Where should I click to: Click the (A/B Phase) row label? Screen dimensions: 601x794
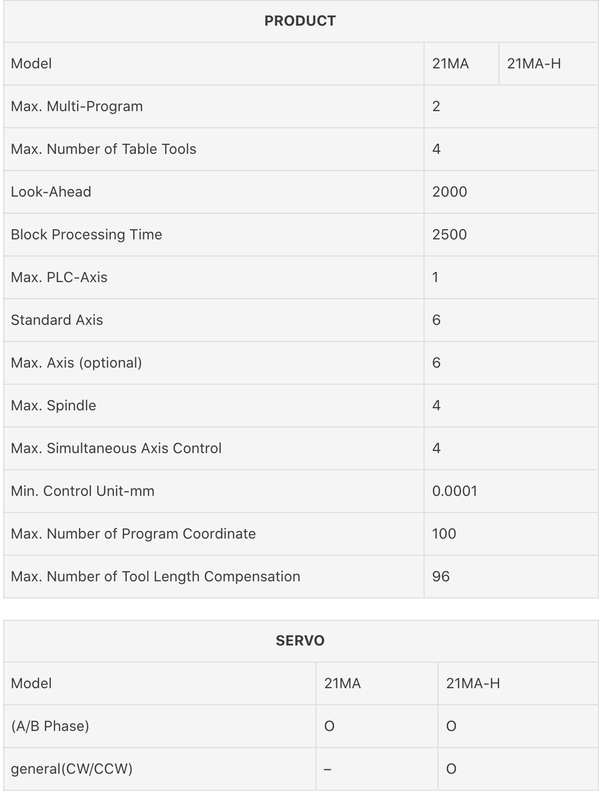pos(50,726)
